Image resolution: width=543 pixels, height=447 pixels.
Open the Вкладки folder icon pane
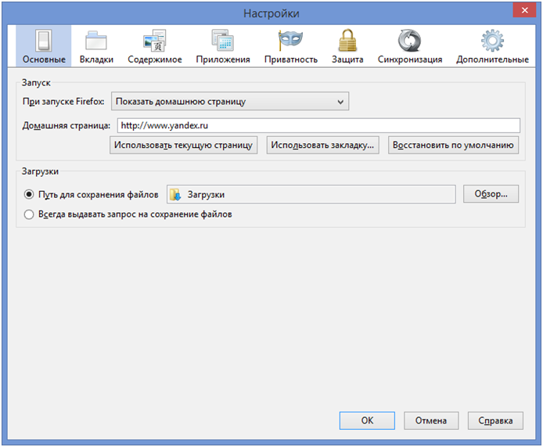96,41
